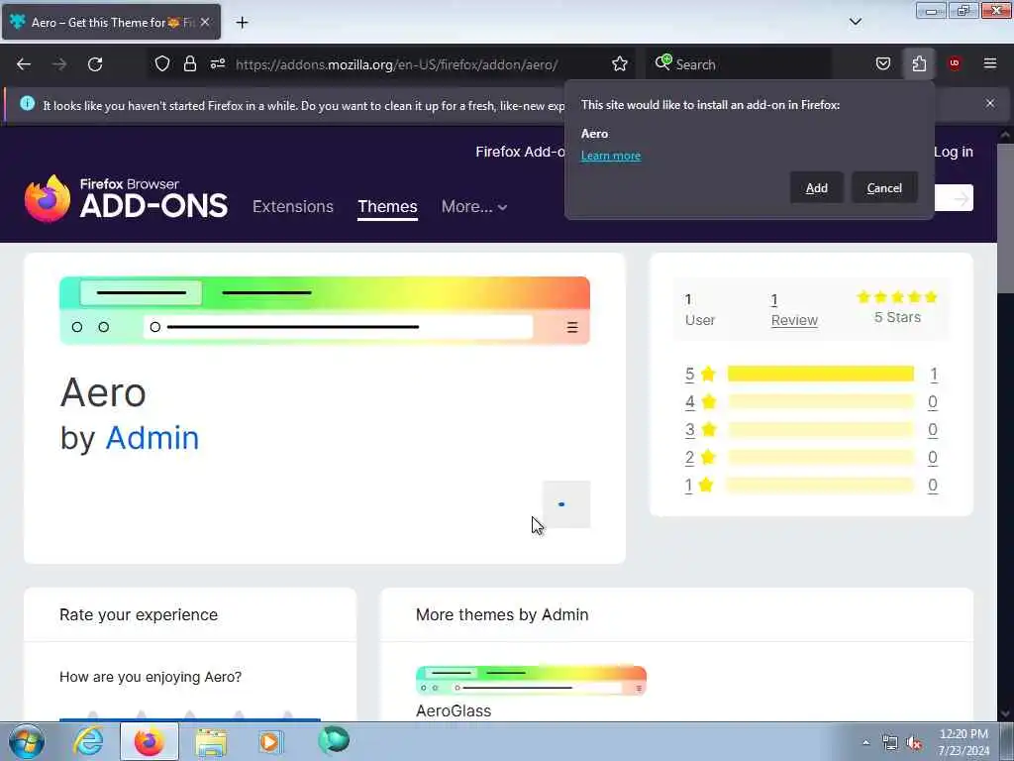
Task: Click the info icon on notification bar
Action: 27,103
